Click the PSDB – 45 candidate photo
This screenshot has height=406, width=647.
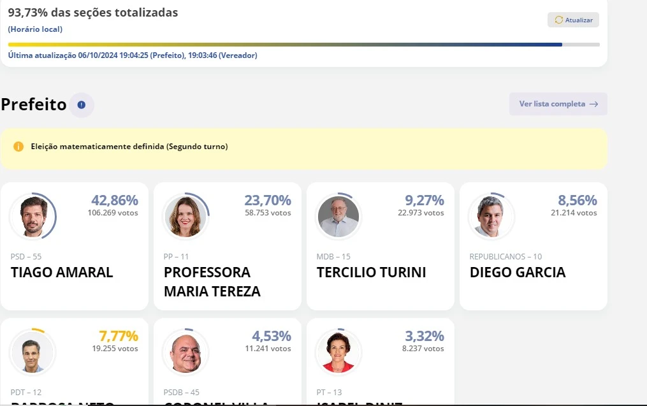tap(185, 352)
